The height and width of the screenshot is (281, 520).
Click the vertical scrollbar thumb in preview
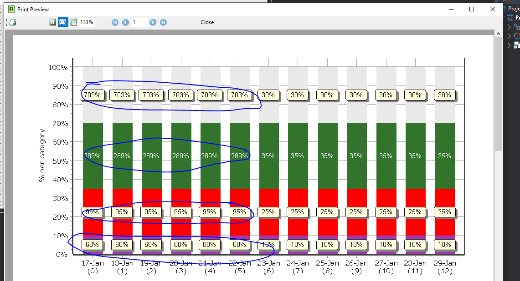[498, 94]
